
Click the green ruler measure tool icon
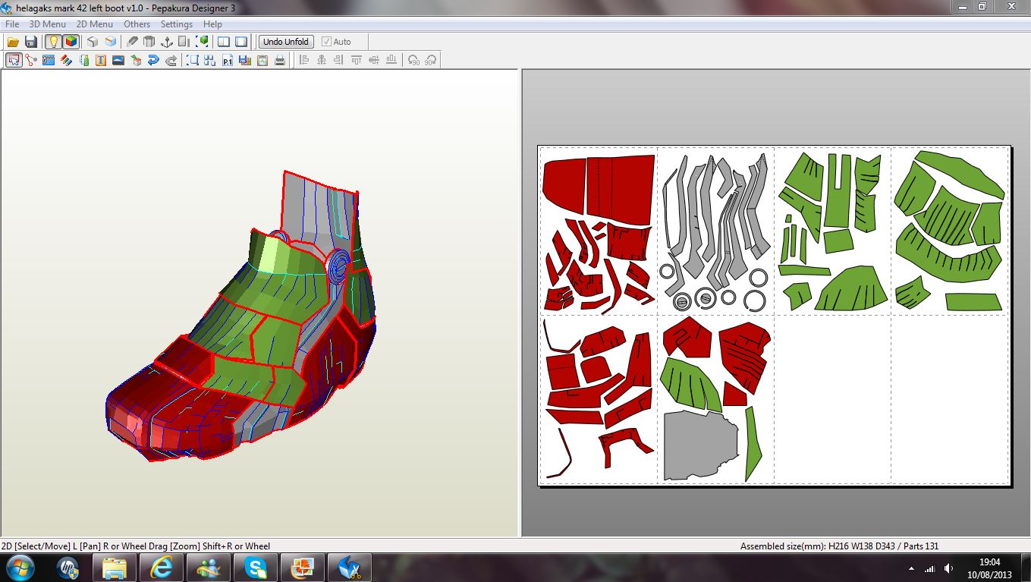[83, 60]
